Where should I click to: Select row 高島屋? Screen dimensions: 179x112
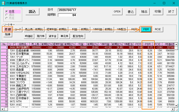pyautogui.click(x=88, y=69)
